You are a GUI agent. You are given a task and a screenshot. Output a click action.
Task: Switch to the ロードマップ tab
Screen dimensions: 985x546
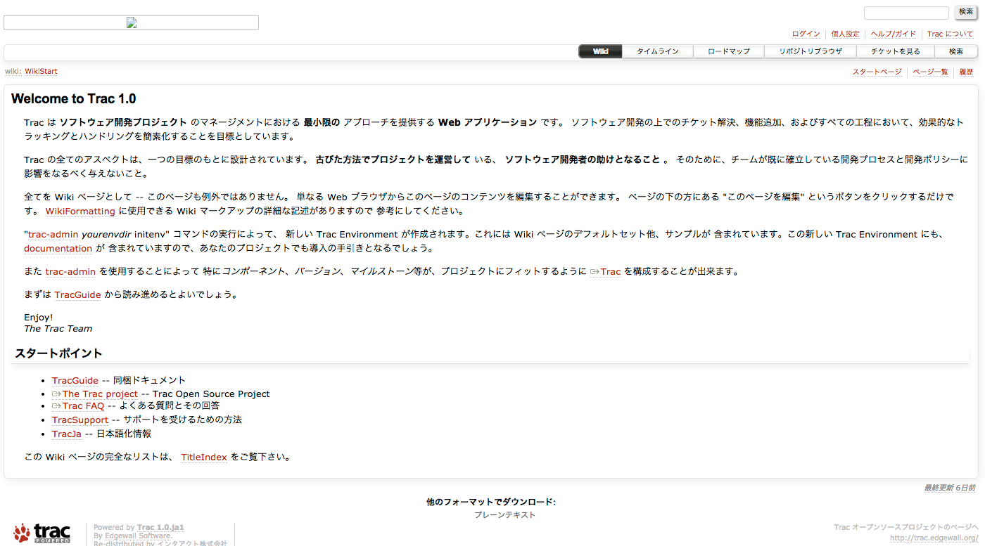pos(729,51)
